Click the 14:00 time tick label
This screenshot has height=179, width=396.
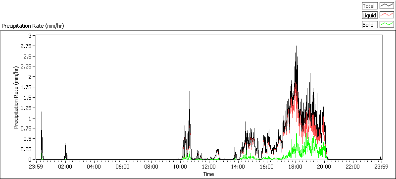click(x=238, y=167)
